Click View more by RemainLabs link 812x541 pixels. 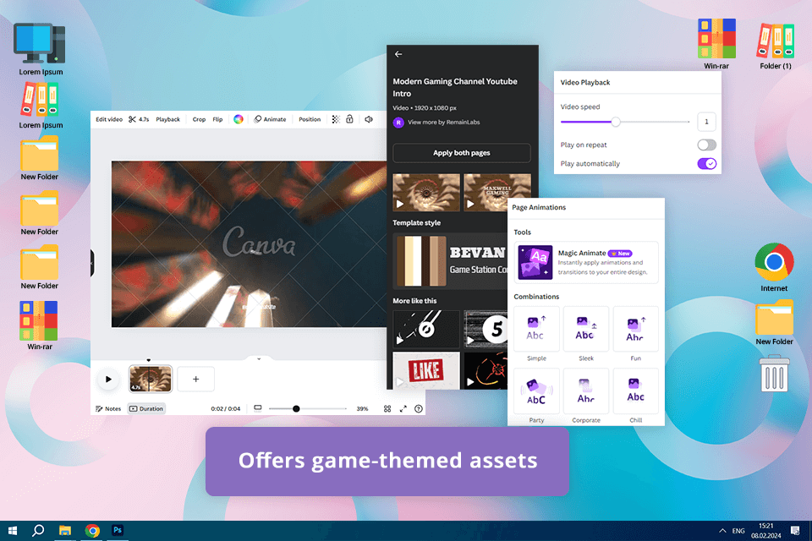pos(444,123)
